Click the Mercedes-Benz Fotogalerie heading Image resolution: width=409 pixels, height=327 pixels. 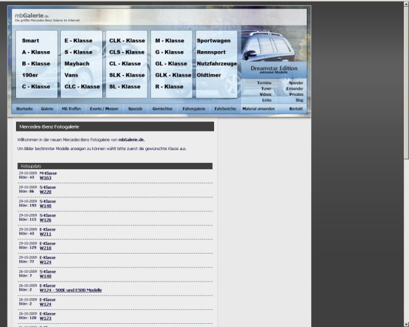point(115,126)
